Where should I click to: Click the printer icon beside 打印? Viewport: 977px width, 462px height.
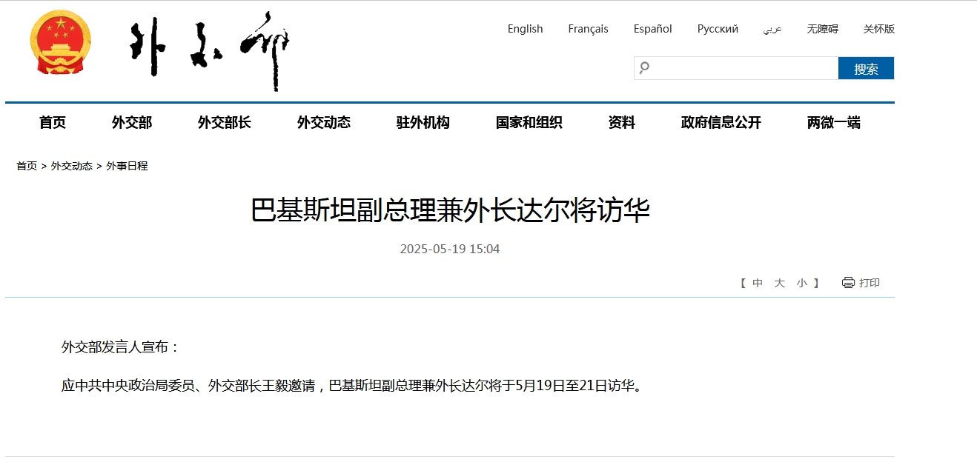click(848, 283)
